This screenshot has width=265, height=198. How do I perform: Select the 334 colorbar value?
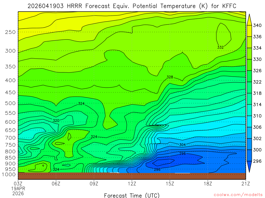[x=257, y=48]
